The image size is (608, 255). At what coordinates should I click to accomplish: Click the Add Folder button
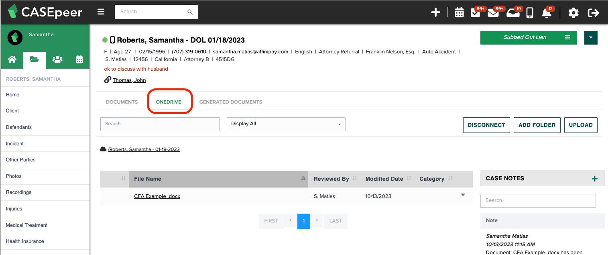(537, 125)
